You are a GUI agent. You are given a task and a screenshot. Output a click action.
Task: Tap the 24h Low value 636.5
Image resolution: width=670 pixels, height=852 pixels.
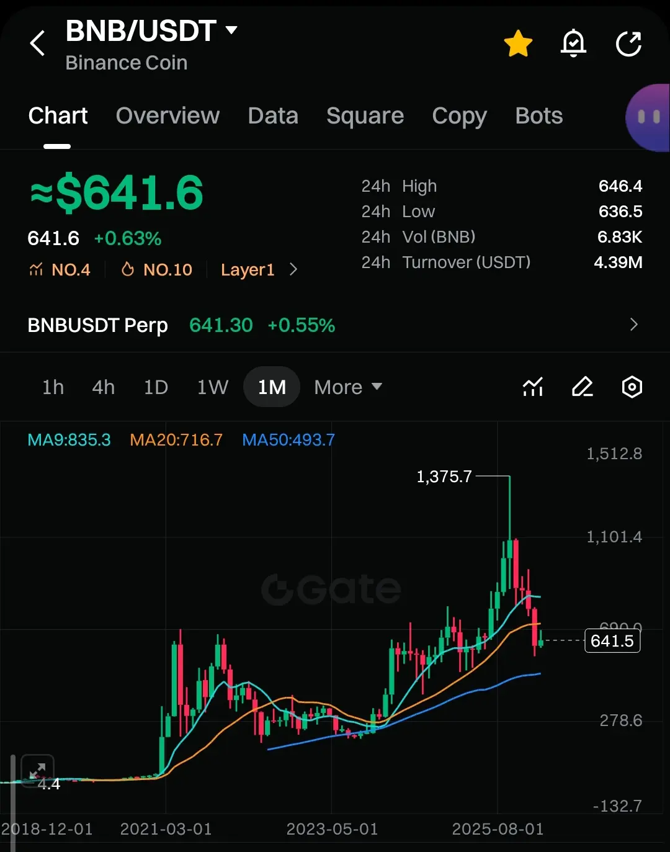(x=620, y=212)
